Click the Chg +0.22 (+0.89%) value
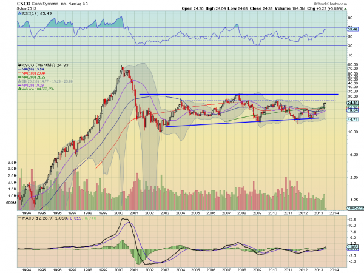Viewport: 364px width, 273px height. [x=325, y=8]
